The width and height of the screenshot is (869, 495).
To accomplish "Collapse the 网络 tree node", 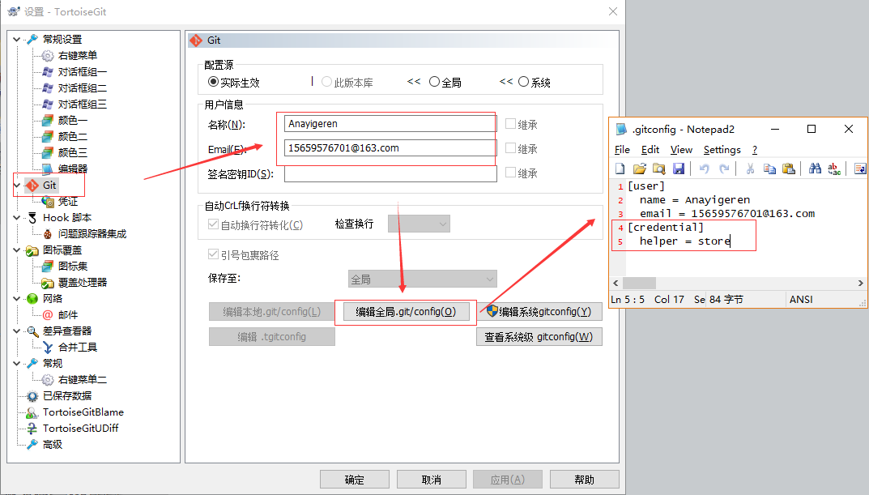I will (17, 298).
